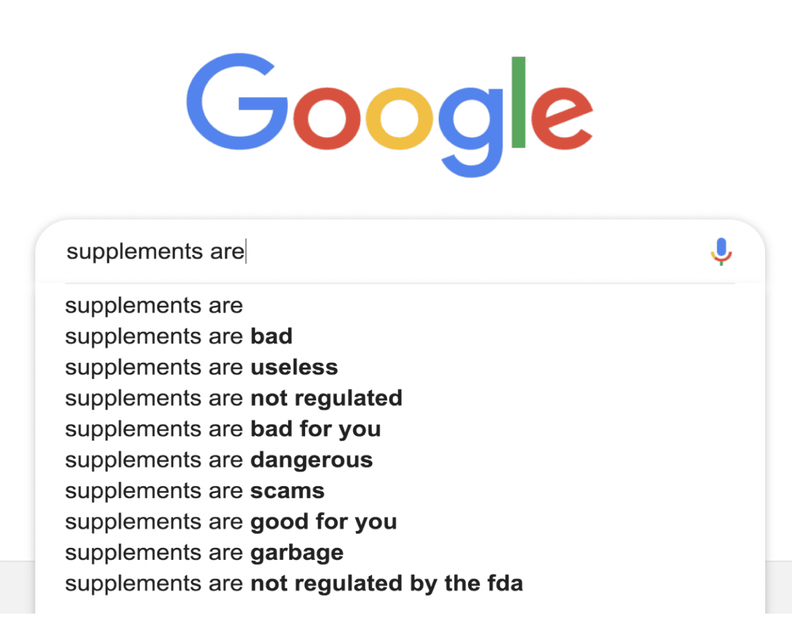Click the red letter e in Google logo
This screenshot has height=617, width=792.
click(562, 118)
